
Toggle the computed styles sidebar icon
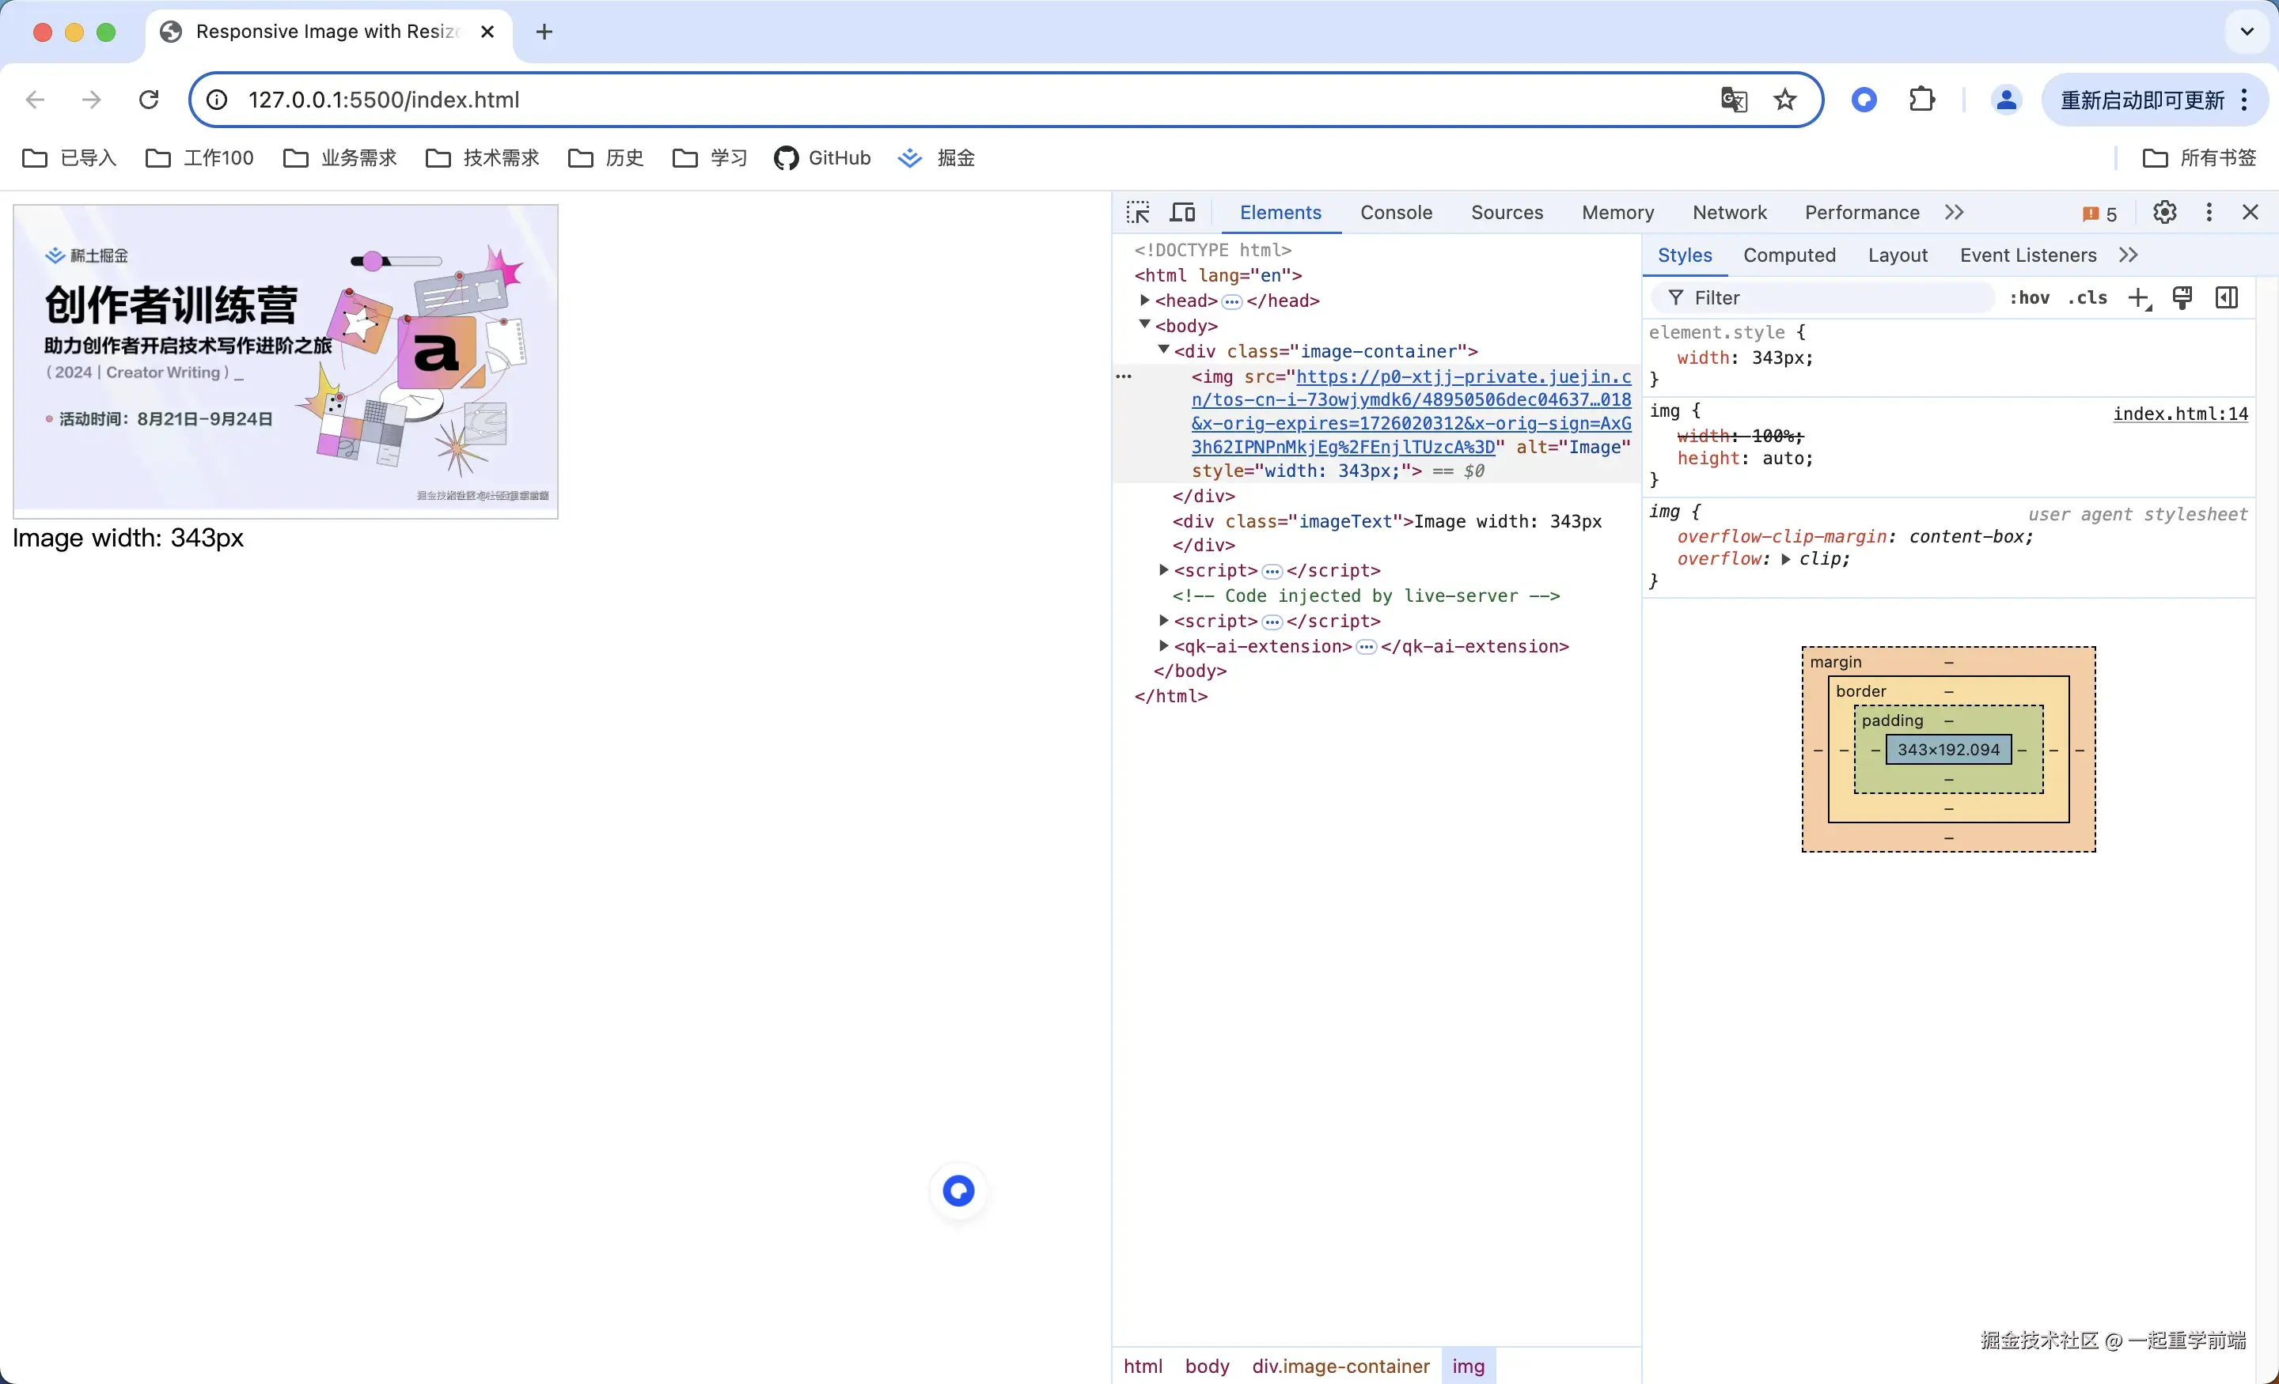click(x=2228, y=297)
